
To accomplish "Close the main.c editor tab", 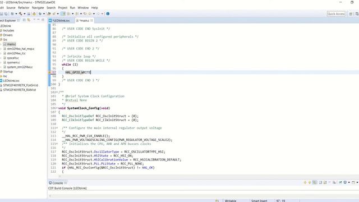I will coord(91,20).
